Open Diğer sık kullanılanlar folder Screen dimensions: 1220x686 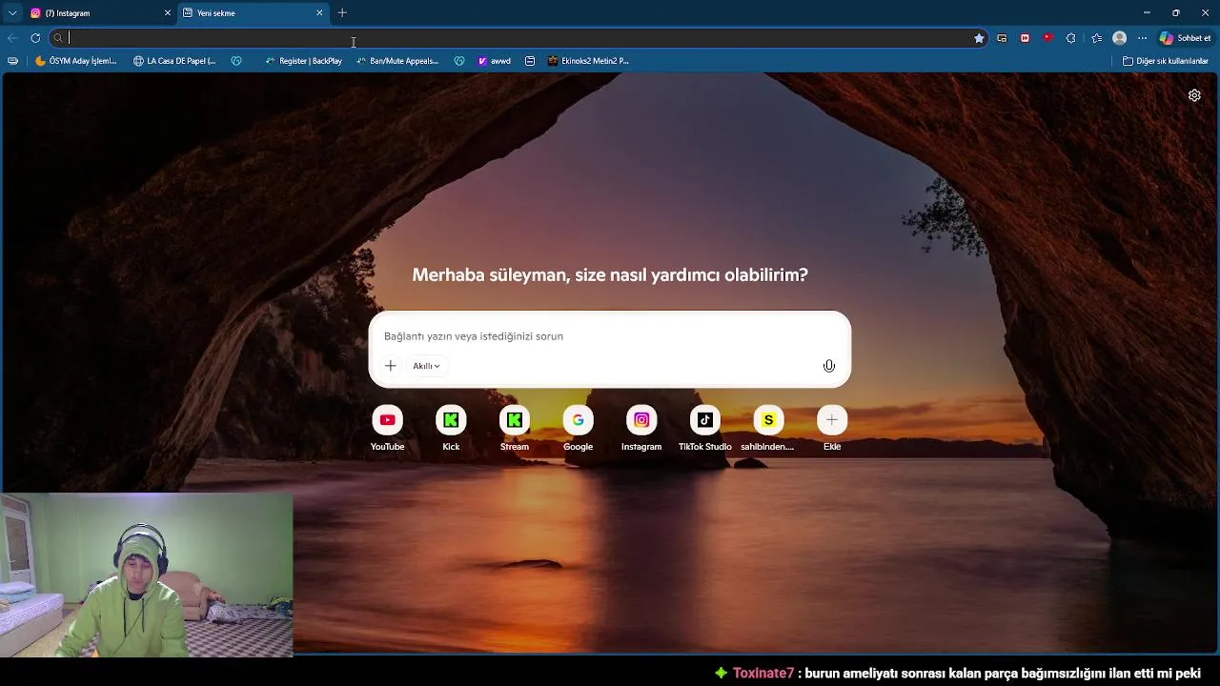point(1166,61)
